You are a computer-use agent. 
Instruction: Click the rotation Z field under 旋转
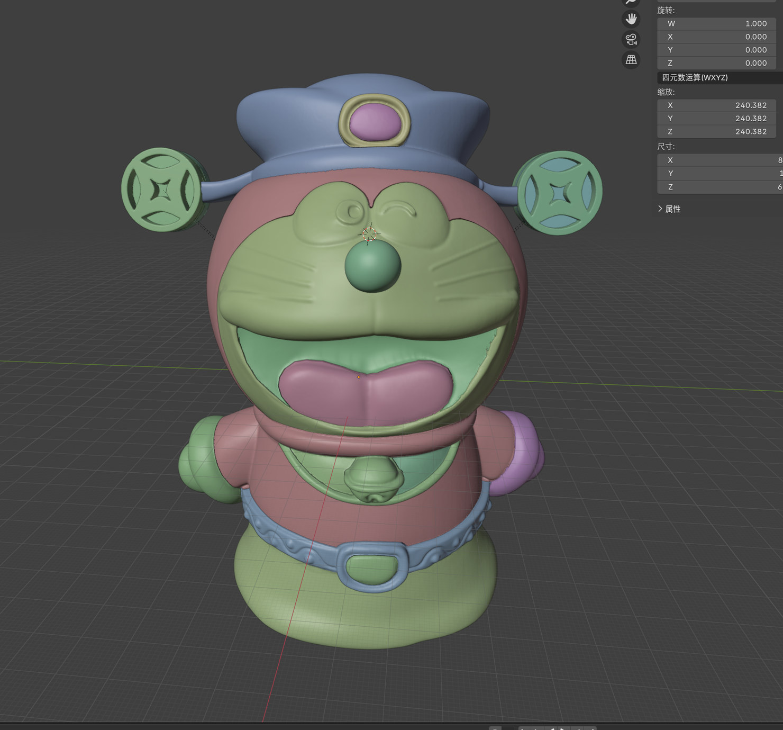(716, 63)
